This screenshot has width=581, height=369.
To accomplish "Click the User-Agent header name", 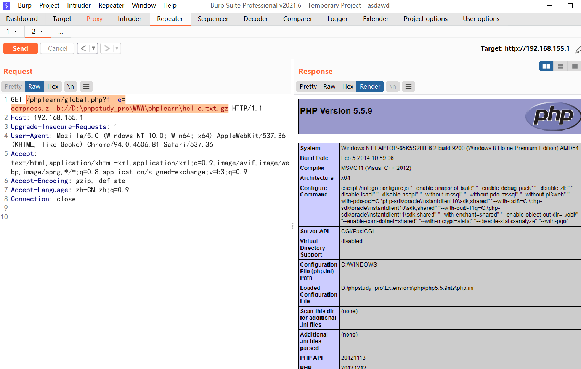I will (30, 136).
